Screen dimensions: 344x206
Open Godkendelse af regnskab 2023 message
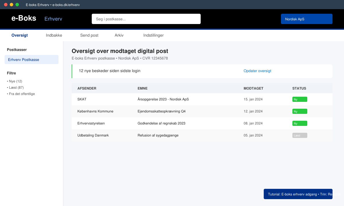(161, 123)
